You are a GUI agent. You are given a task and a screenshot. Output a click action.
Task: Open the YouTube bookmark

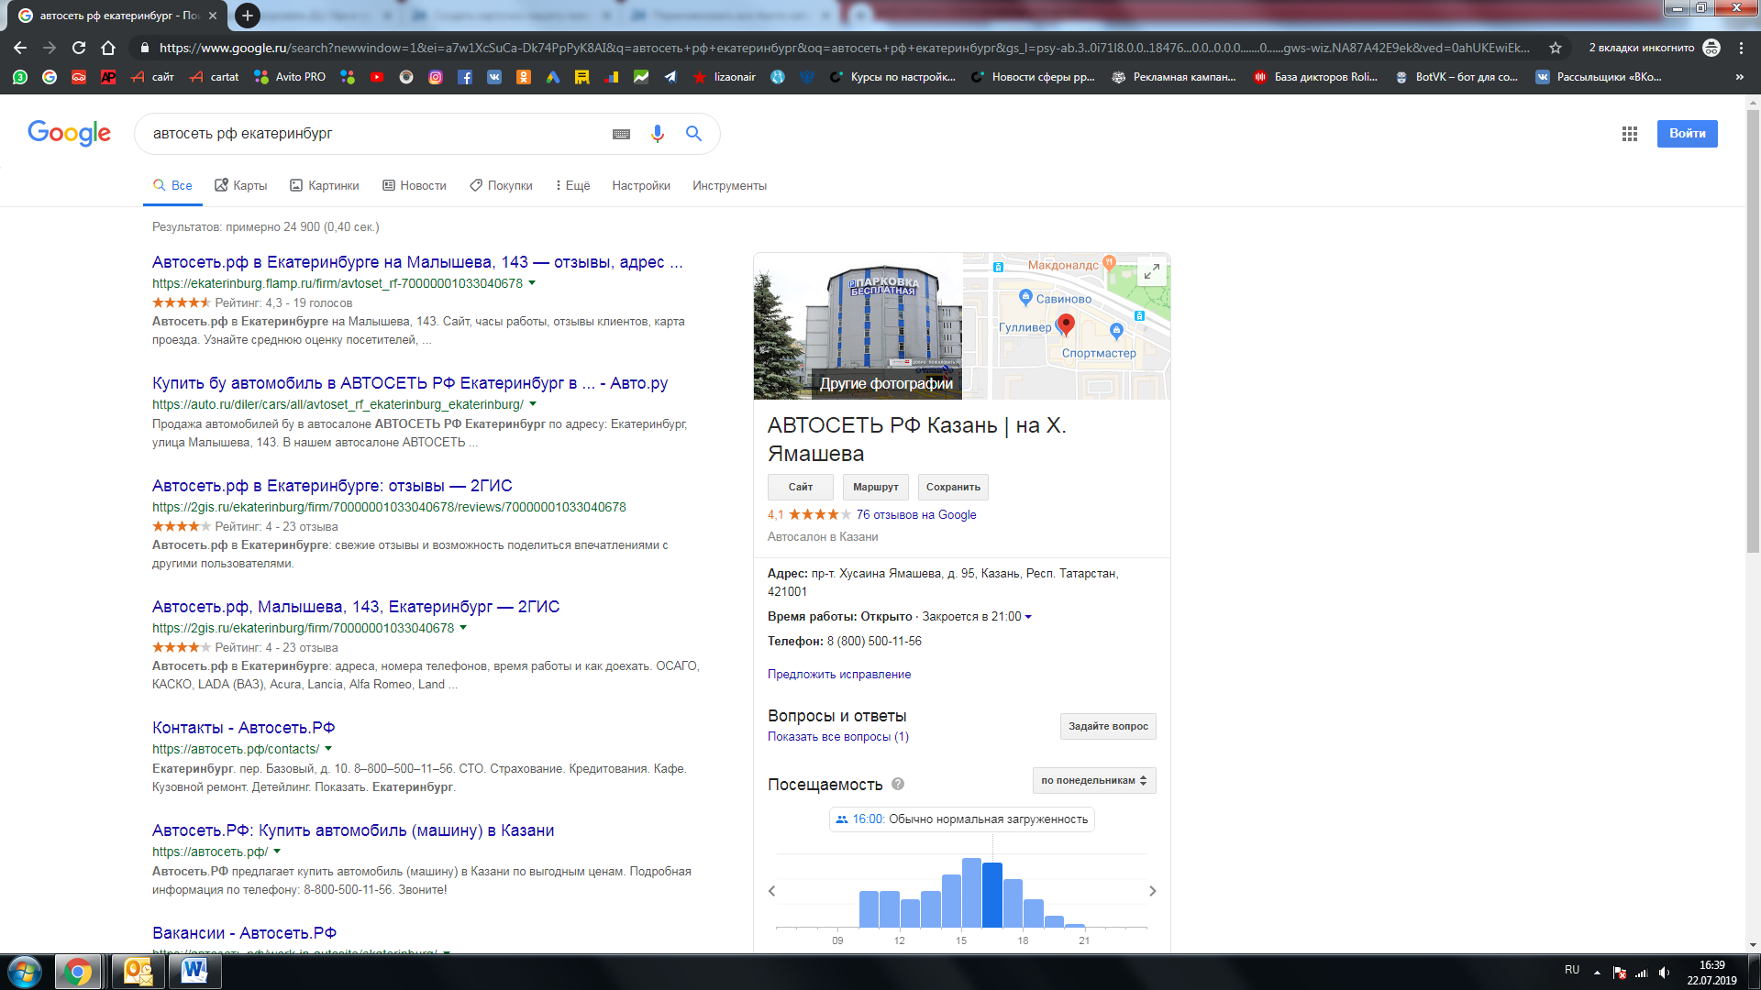[x=377, y=77]
